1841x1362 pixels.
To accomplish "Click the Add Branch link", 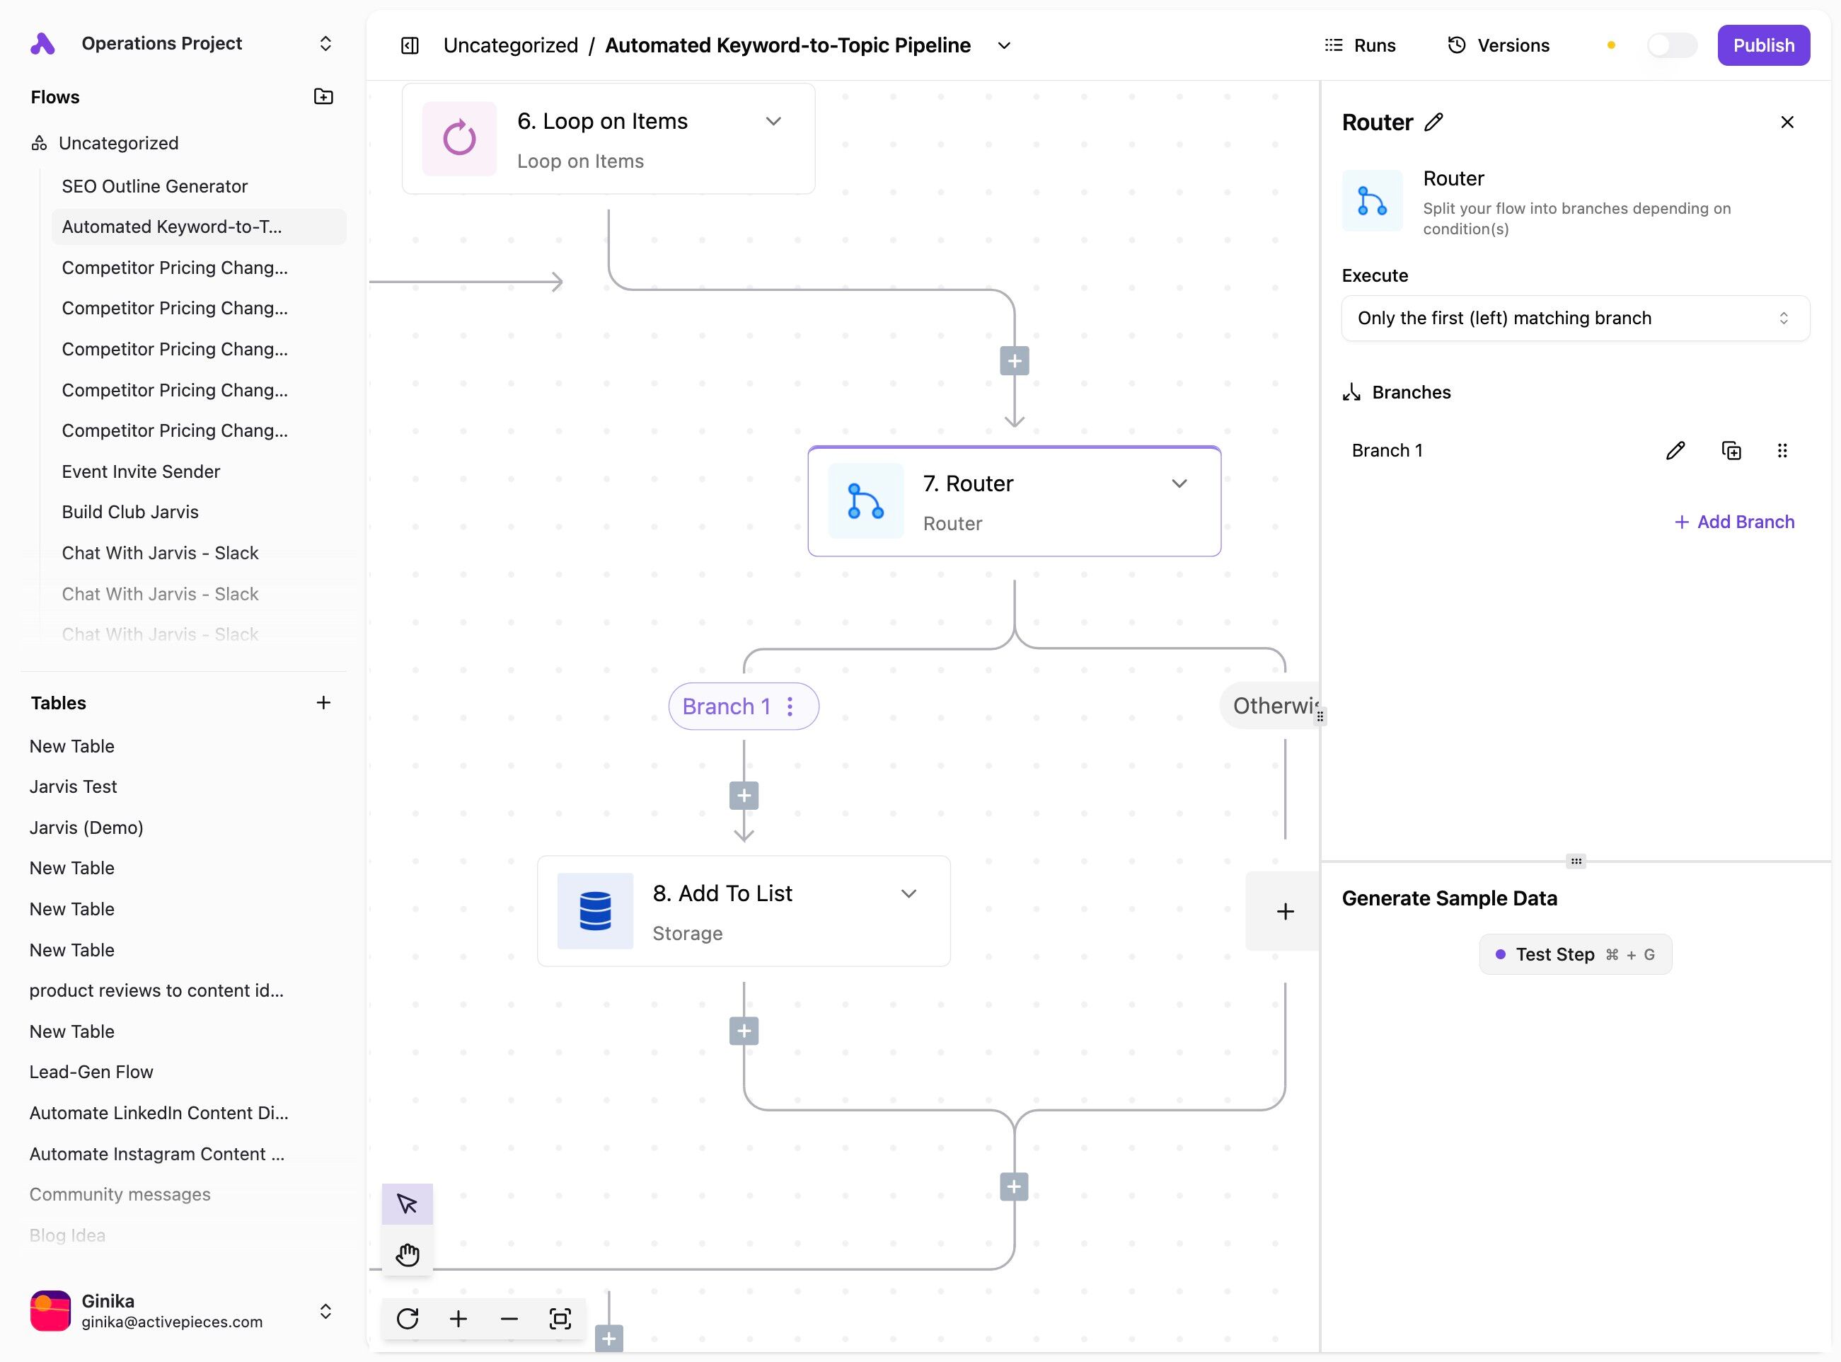I will (x=1734, y=522).
